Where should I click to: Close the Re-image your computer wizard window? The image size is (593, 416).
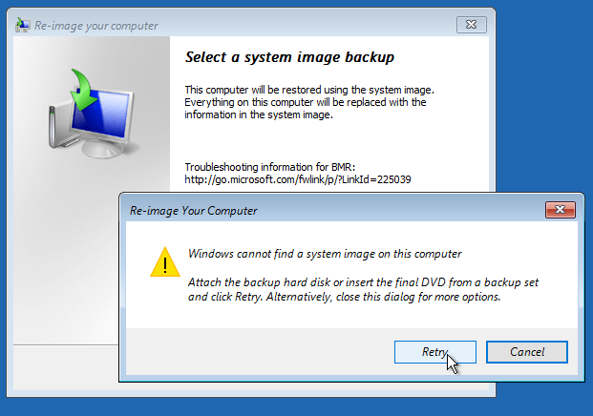471,25
